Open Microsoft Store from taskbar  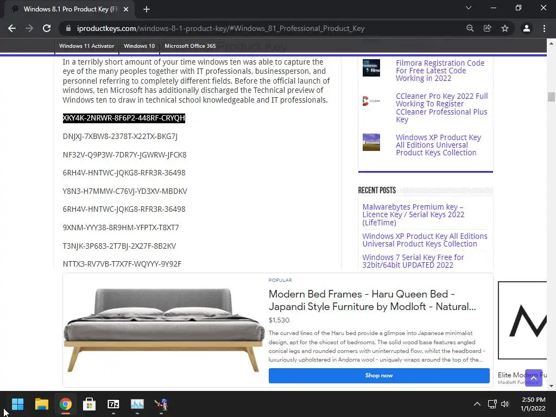[90, 404]
